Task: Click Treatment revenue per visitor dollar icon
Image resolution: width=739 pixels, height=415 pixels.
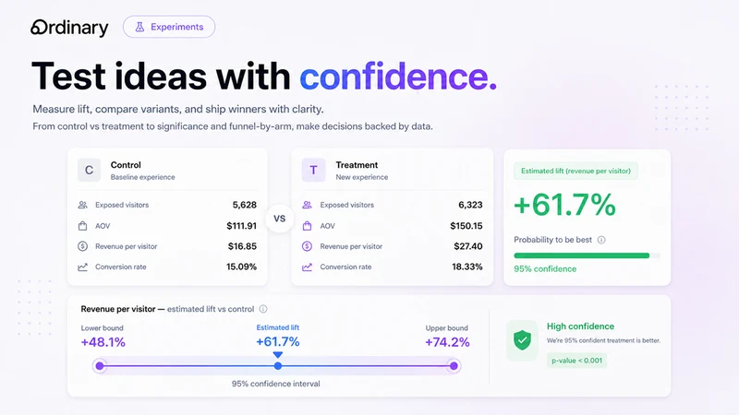Action: (x=307, y=246)
